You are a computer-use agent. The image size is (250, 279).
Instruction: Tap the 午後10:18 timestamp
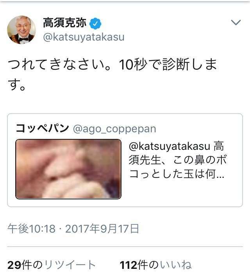(x=31, y=228)
